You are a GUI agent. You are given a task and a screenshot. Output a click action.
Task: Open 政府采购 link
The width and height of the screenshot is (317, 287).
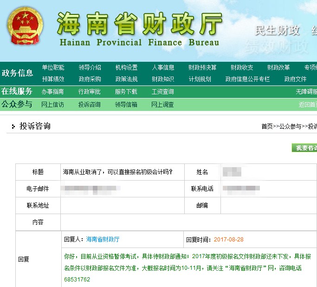click(x=90, y=79)
